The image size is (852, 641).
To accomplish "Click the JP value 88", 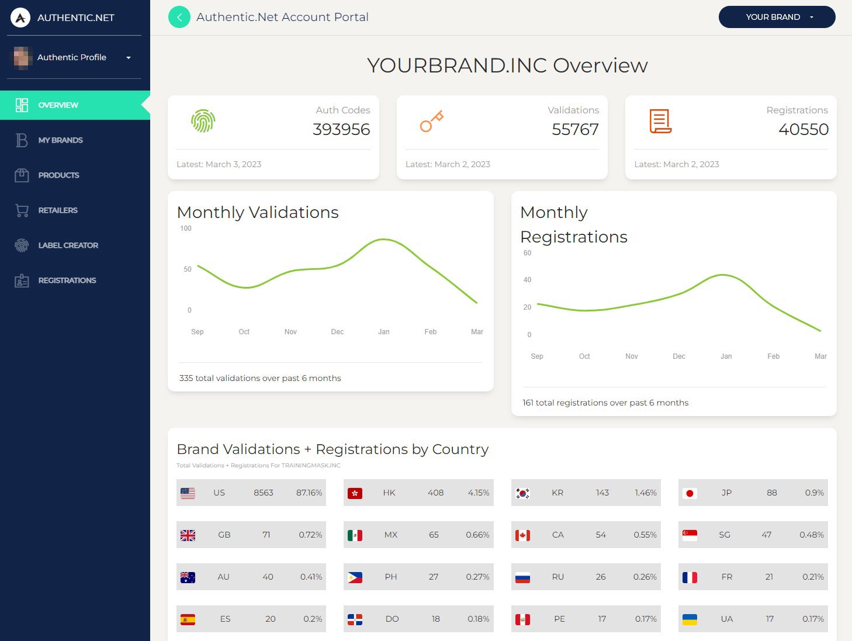I will (772, 493).
